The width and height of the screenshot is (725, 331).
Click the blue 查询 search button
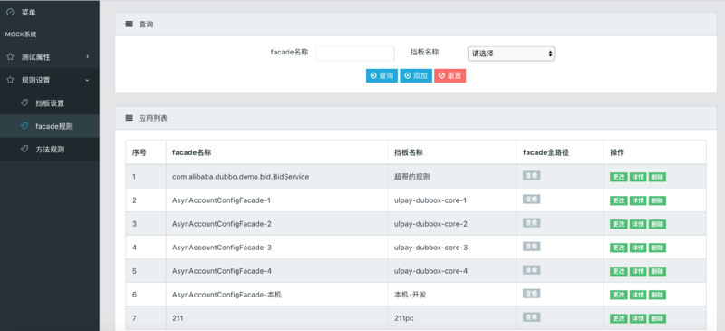(382, 76)
